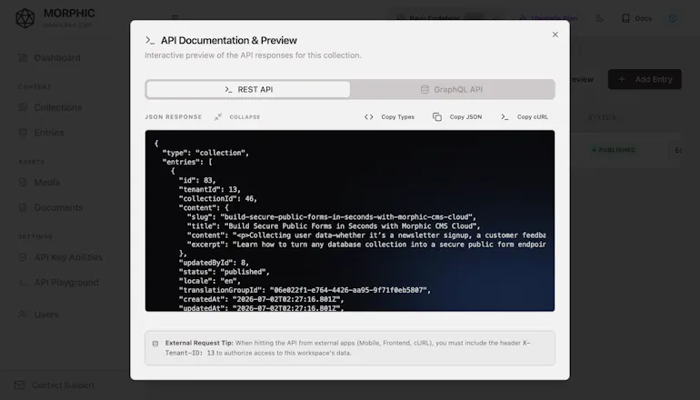The height and width of the screenshot is (400, 700).
Task: Click the "locale": "en" line
Action: [x=210, y=281]
